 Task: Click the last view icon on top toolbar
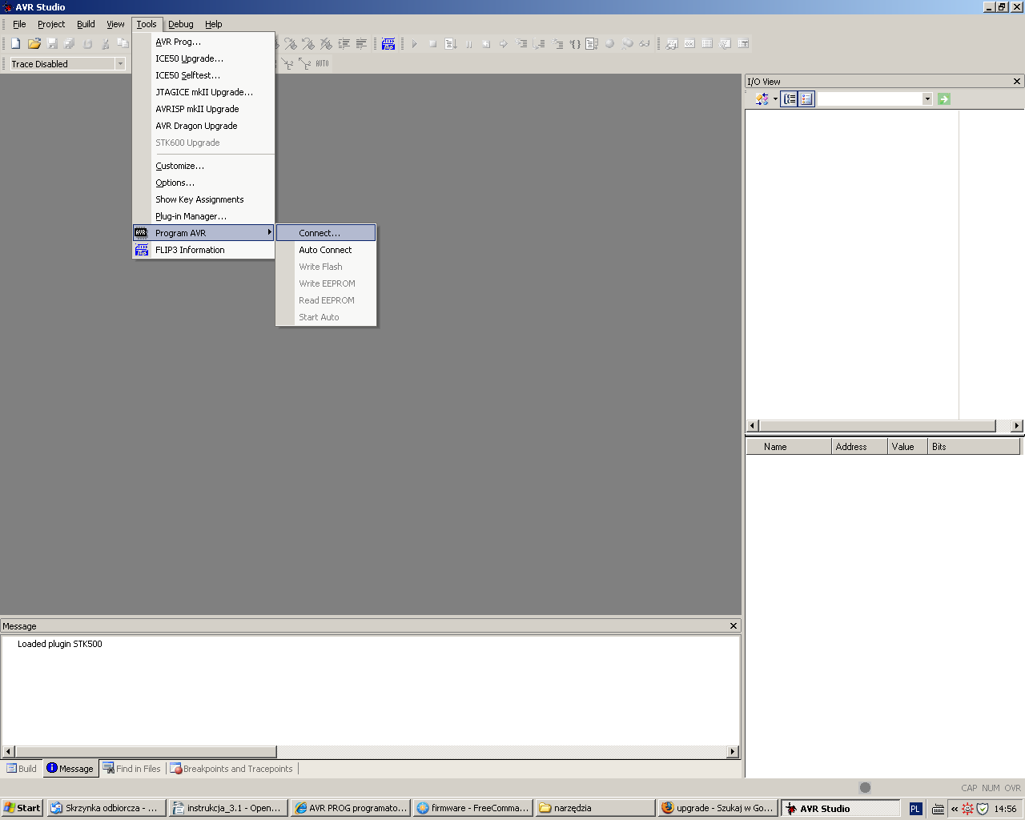point(743,44)
